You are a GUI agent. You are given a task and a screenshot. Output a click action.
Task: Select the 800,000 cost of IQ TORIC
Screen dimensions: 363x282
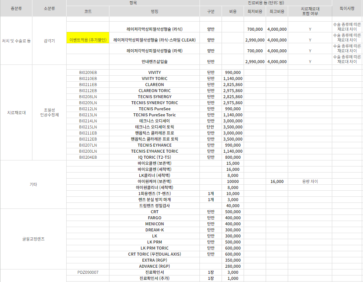click(x=233, y=157)
